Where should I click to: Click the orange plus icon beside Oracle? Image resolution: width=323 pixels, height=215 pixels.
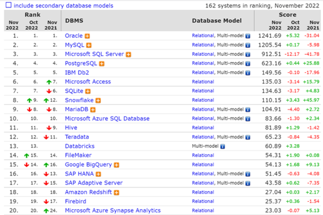click(x=87, y=36)
